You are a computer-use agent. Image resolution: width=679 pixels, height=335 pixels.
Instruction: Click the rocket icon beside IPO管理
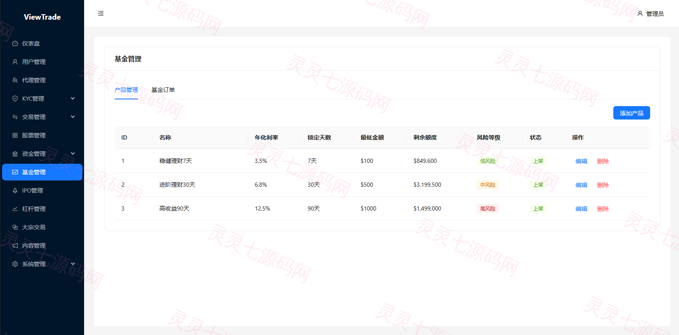pyautogui.click(x=15, y=190)
